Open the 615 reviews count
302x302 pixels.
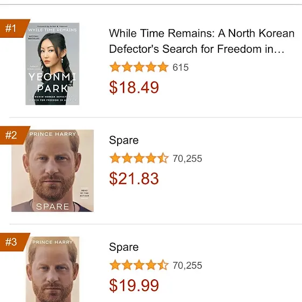(x=181, y=67)
